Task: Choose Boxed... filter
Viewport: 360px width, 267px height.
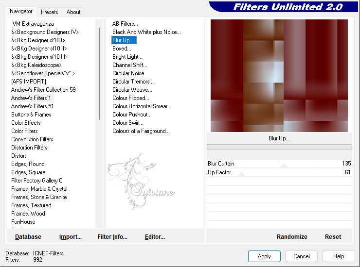Action: tap(122, 49)
